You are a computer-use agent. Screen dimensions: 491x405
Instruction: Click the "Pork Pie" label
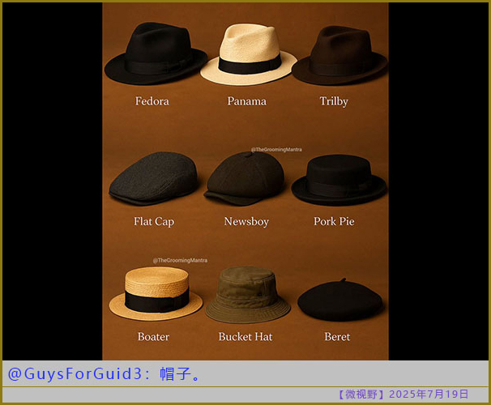pyautogui.click(x=334, y=221)
